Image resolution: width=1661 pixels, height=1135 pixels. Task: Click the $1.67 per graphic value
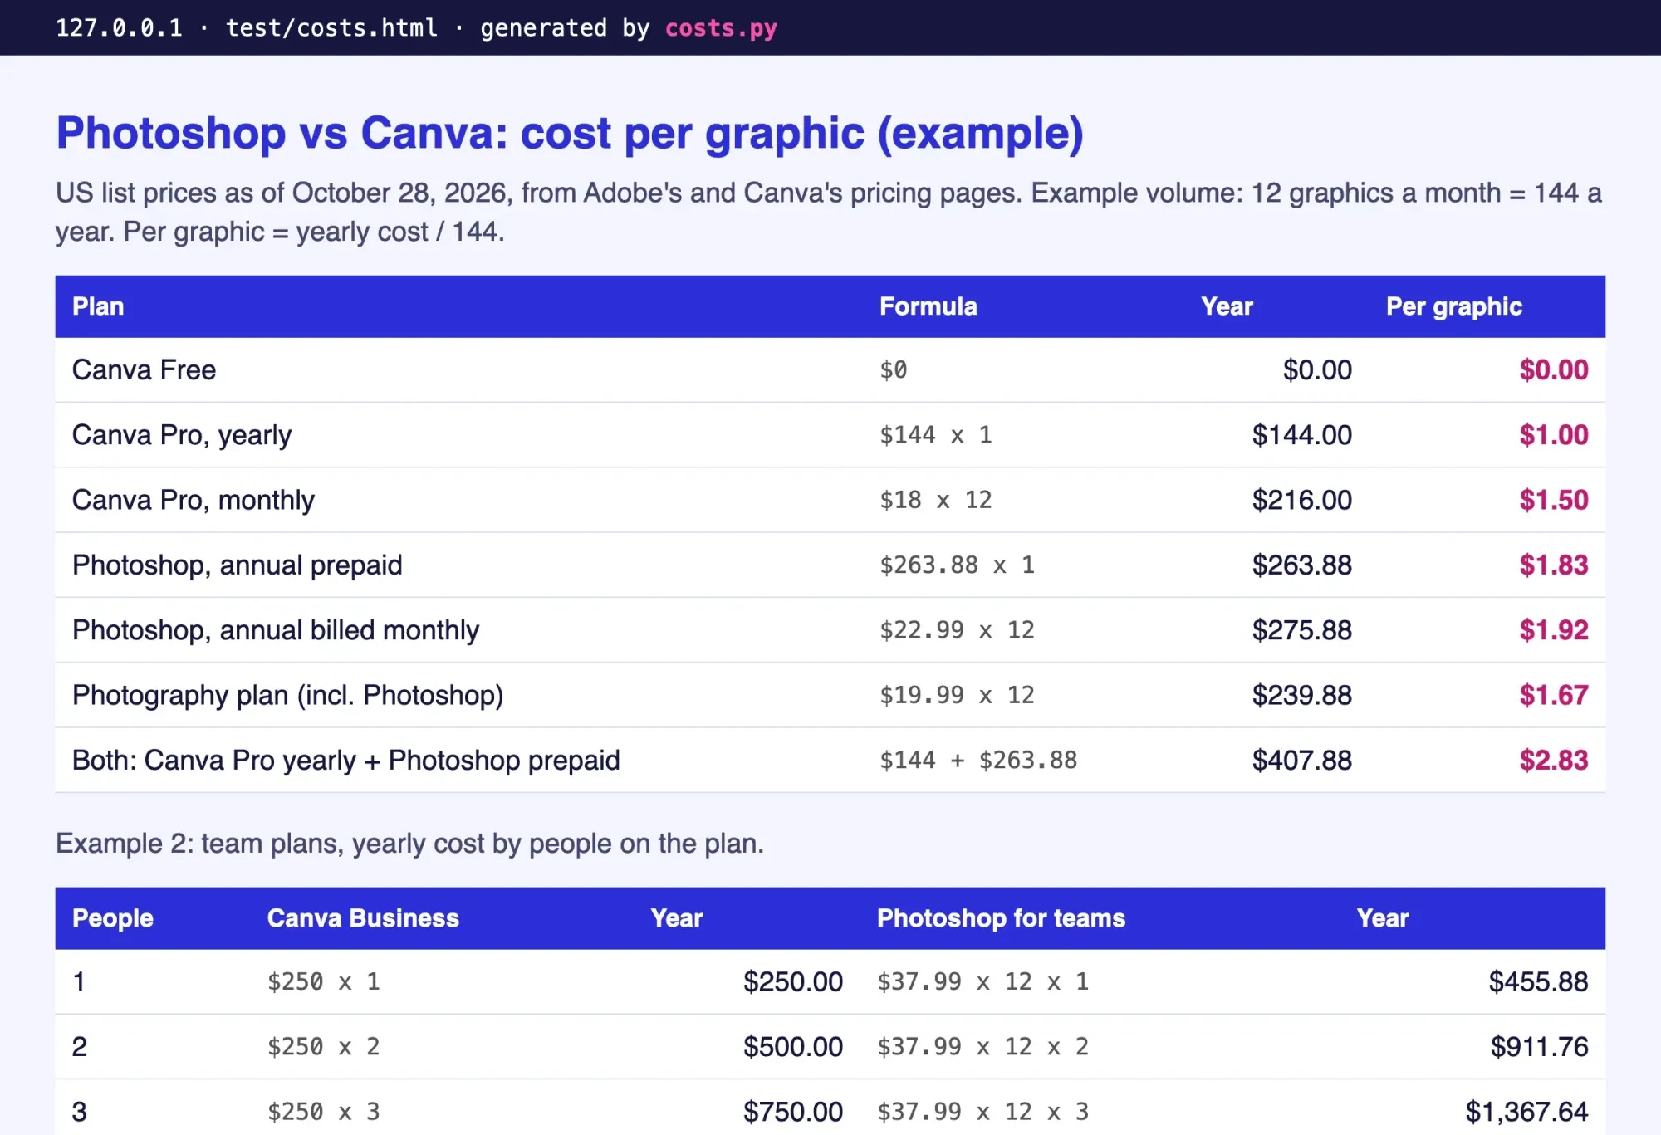pyautogui.click(x=1554, y=695)
